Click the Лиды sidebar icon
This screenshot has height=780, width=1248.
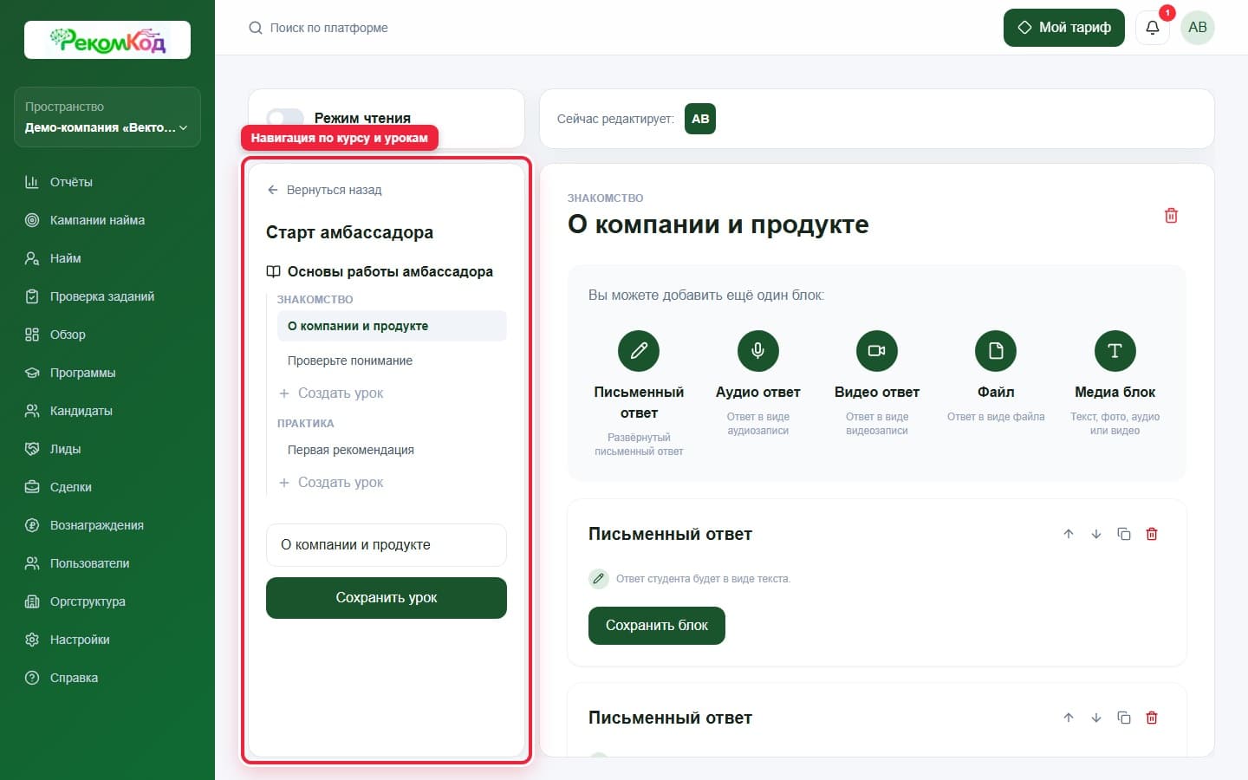click(x=32, y=449)
